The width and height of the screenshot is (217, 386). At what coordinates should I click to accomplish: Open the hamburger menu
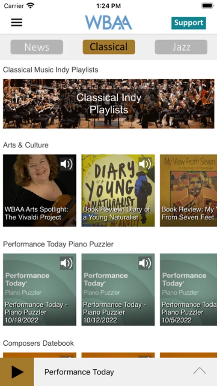16,23
